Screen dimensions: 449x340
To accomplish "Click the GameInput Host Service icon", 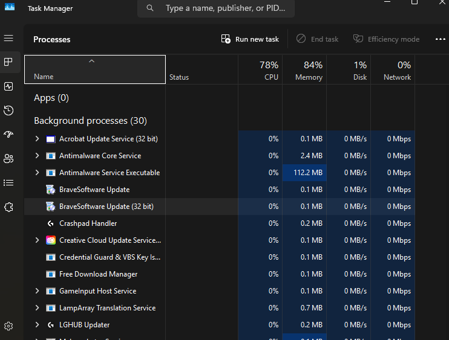I will point(51,291).
